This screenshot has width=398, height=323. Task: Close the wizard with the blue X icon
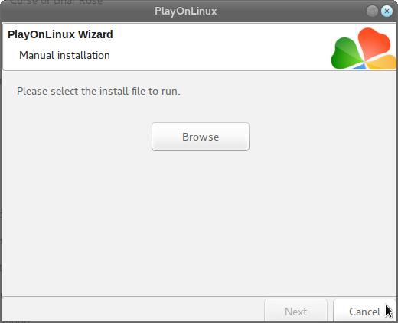click(x=387, y=11)
